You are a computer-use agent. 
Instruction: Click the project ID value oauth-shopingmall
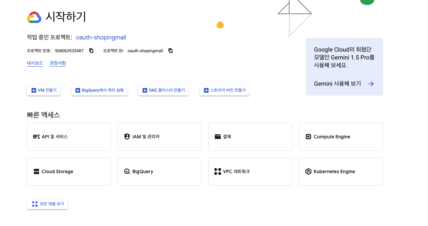pos(145,51)
